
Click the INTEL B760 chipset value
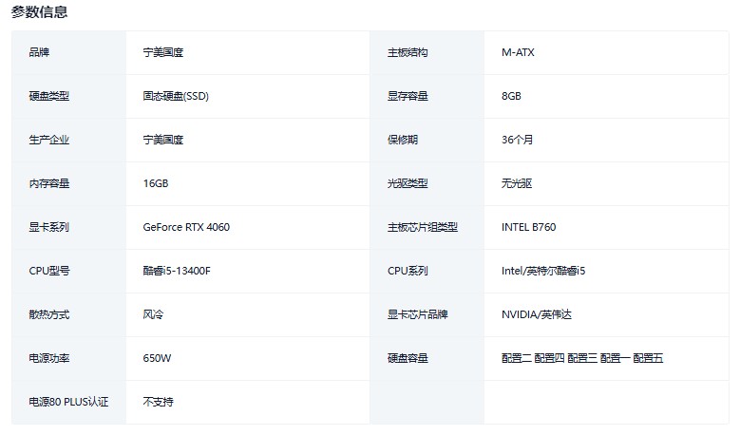click(528, 227)
